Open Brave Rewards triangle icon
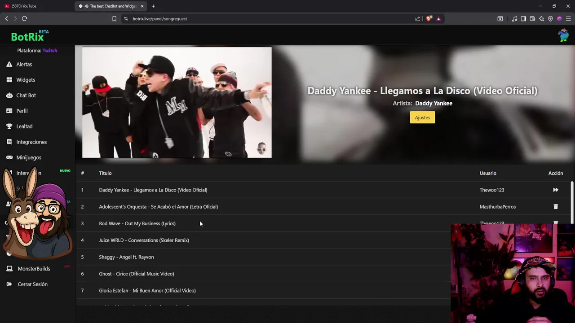The width and height of the screenshot is (575, 323). [438, 19]
